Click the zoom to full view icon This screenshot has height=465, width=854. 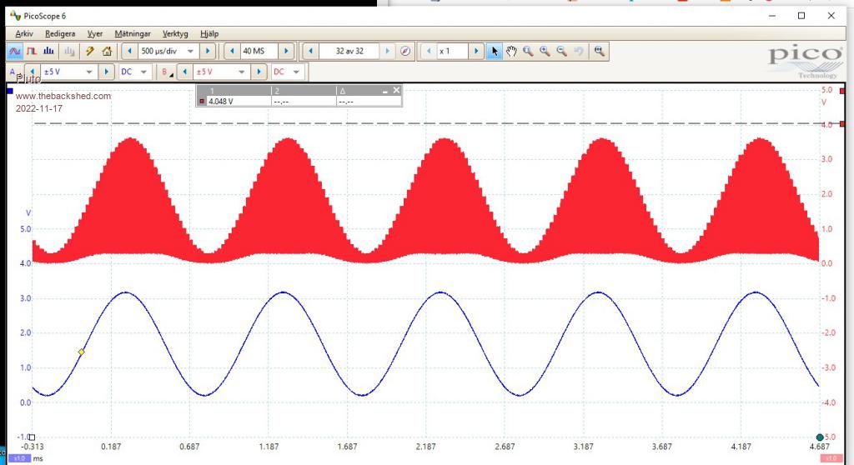pos(598,52)
